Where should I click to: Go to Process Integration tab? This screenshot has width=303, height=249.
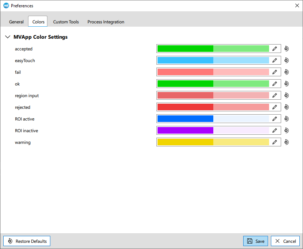[106, 22]
